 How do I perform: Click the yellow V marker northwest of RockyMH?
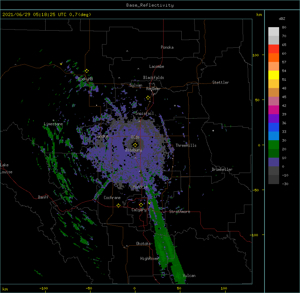[x=61, y=64]
